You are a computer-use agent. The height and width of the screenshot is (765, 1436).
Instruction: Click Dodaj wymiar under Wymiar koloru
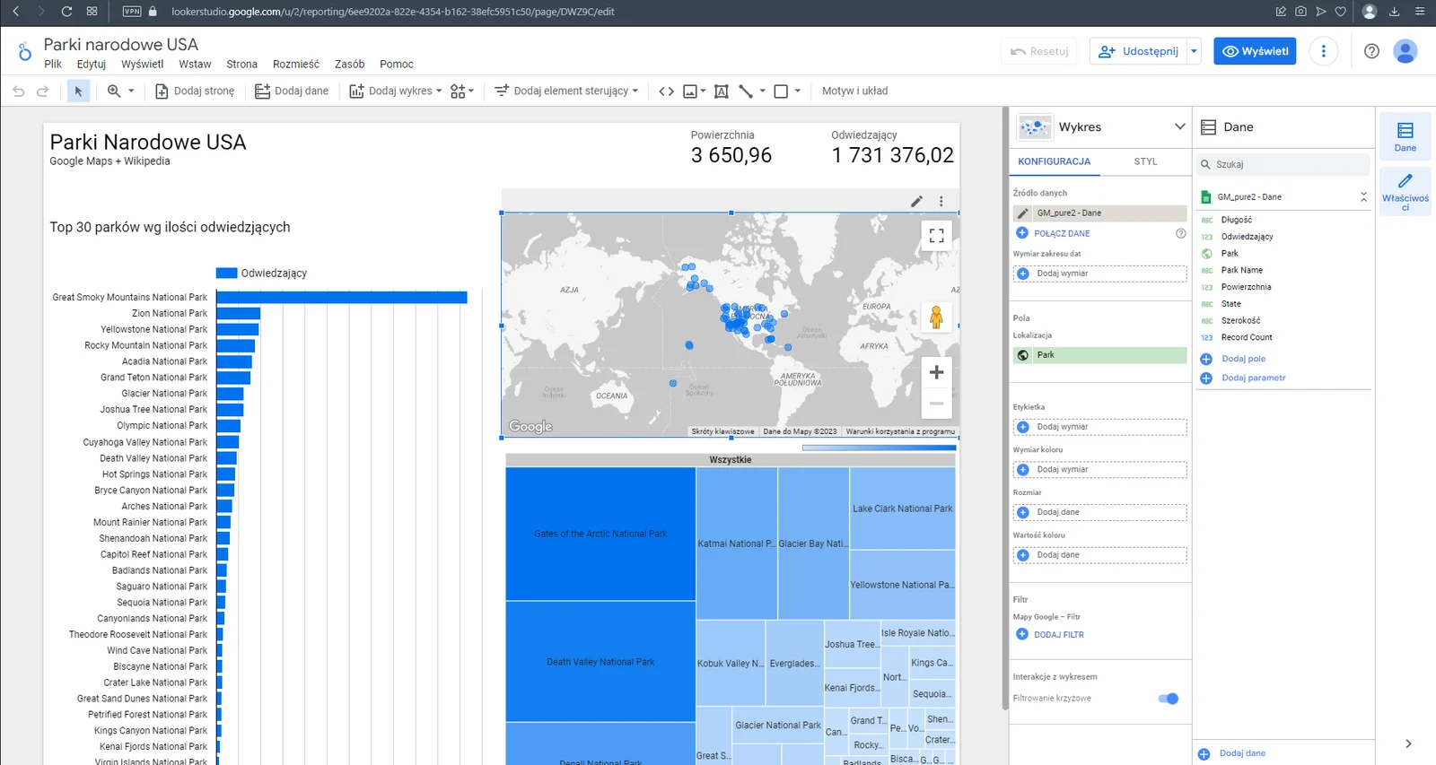pos(1099,470)
